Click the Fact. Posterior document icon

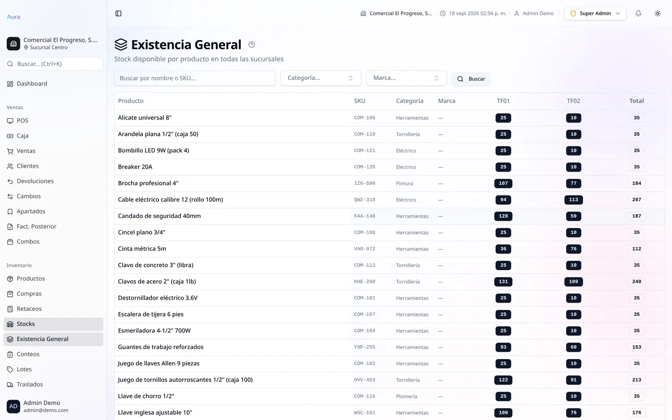(x=10, y=227)
